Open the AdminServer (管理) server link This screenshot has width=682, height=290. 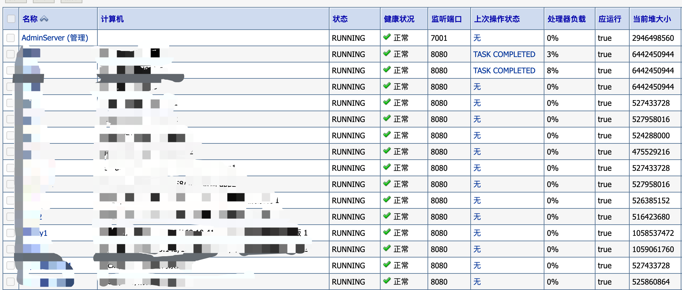coord(55,38)
